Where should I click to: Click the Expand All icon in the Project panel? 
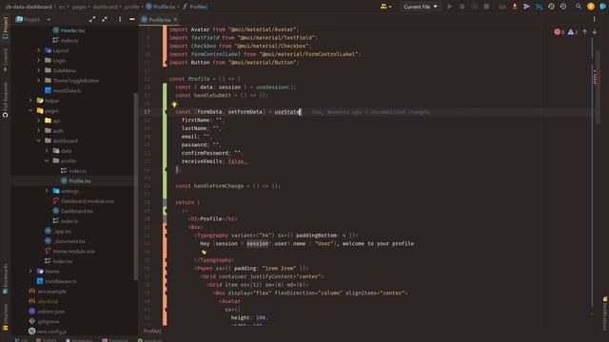point(92,19)
